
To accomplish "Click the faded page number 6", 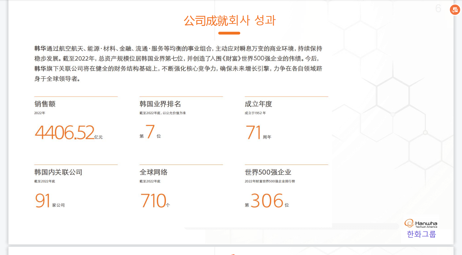I will pos(438,8).
